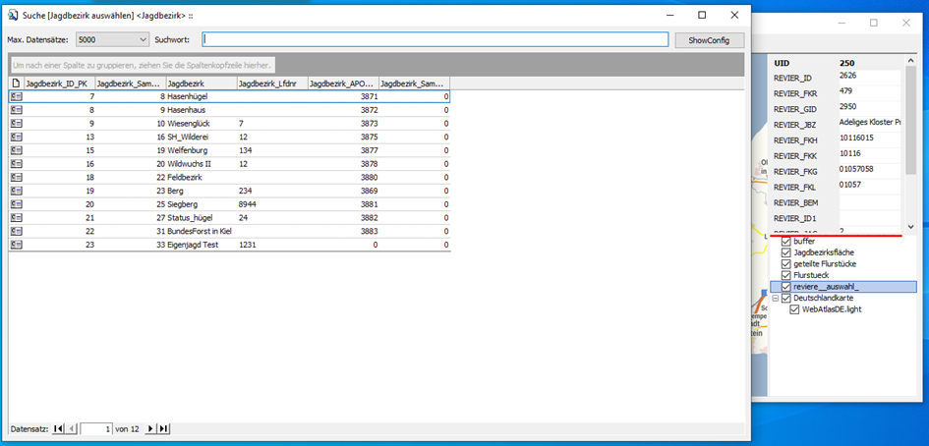Click row icon next to Siegberg
The image size is (929, 446).
click(16, 204)
